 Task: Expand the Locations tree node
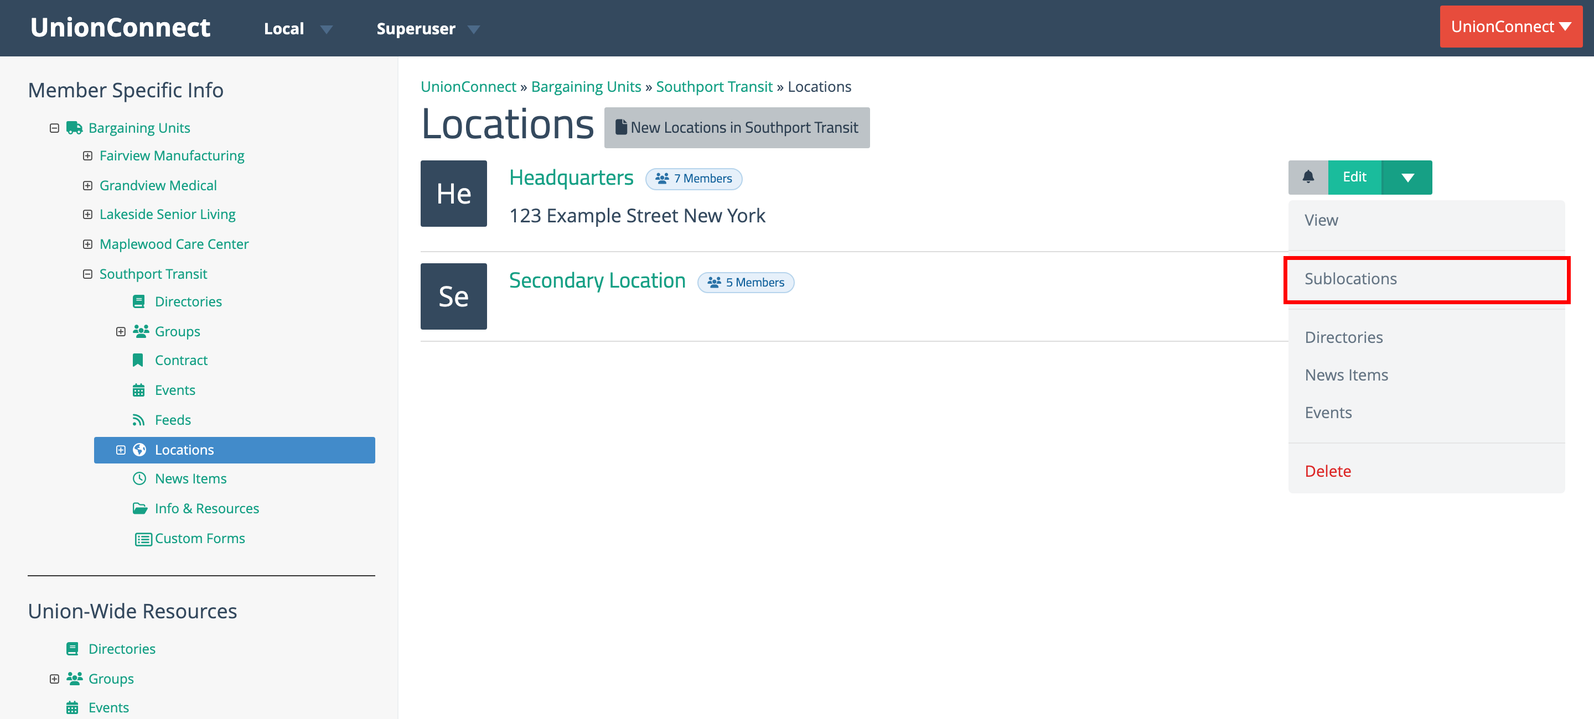tap(121, 450)
